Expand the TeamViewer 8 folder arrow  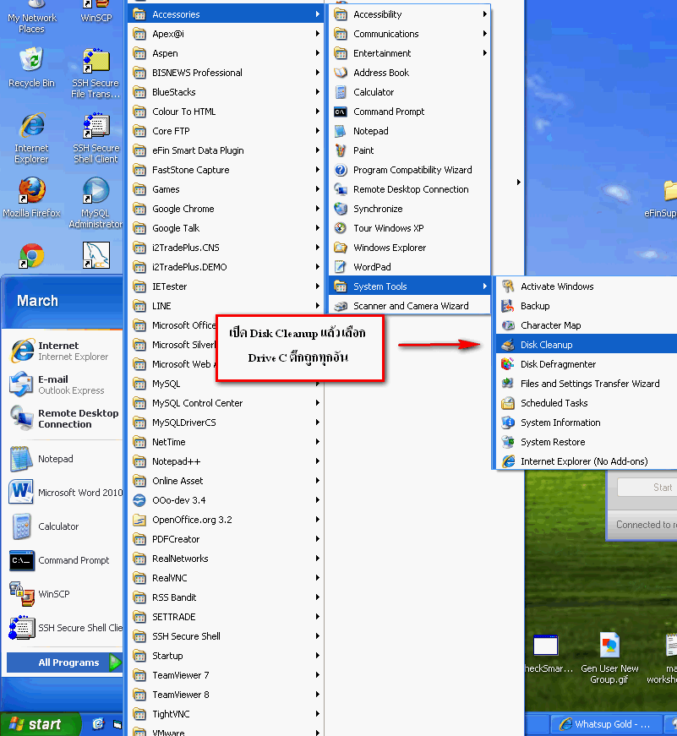point(318,695)
